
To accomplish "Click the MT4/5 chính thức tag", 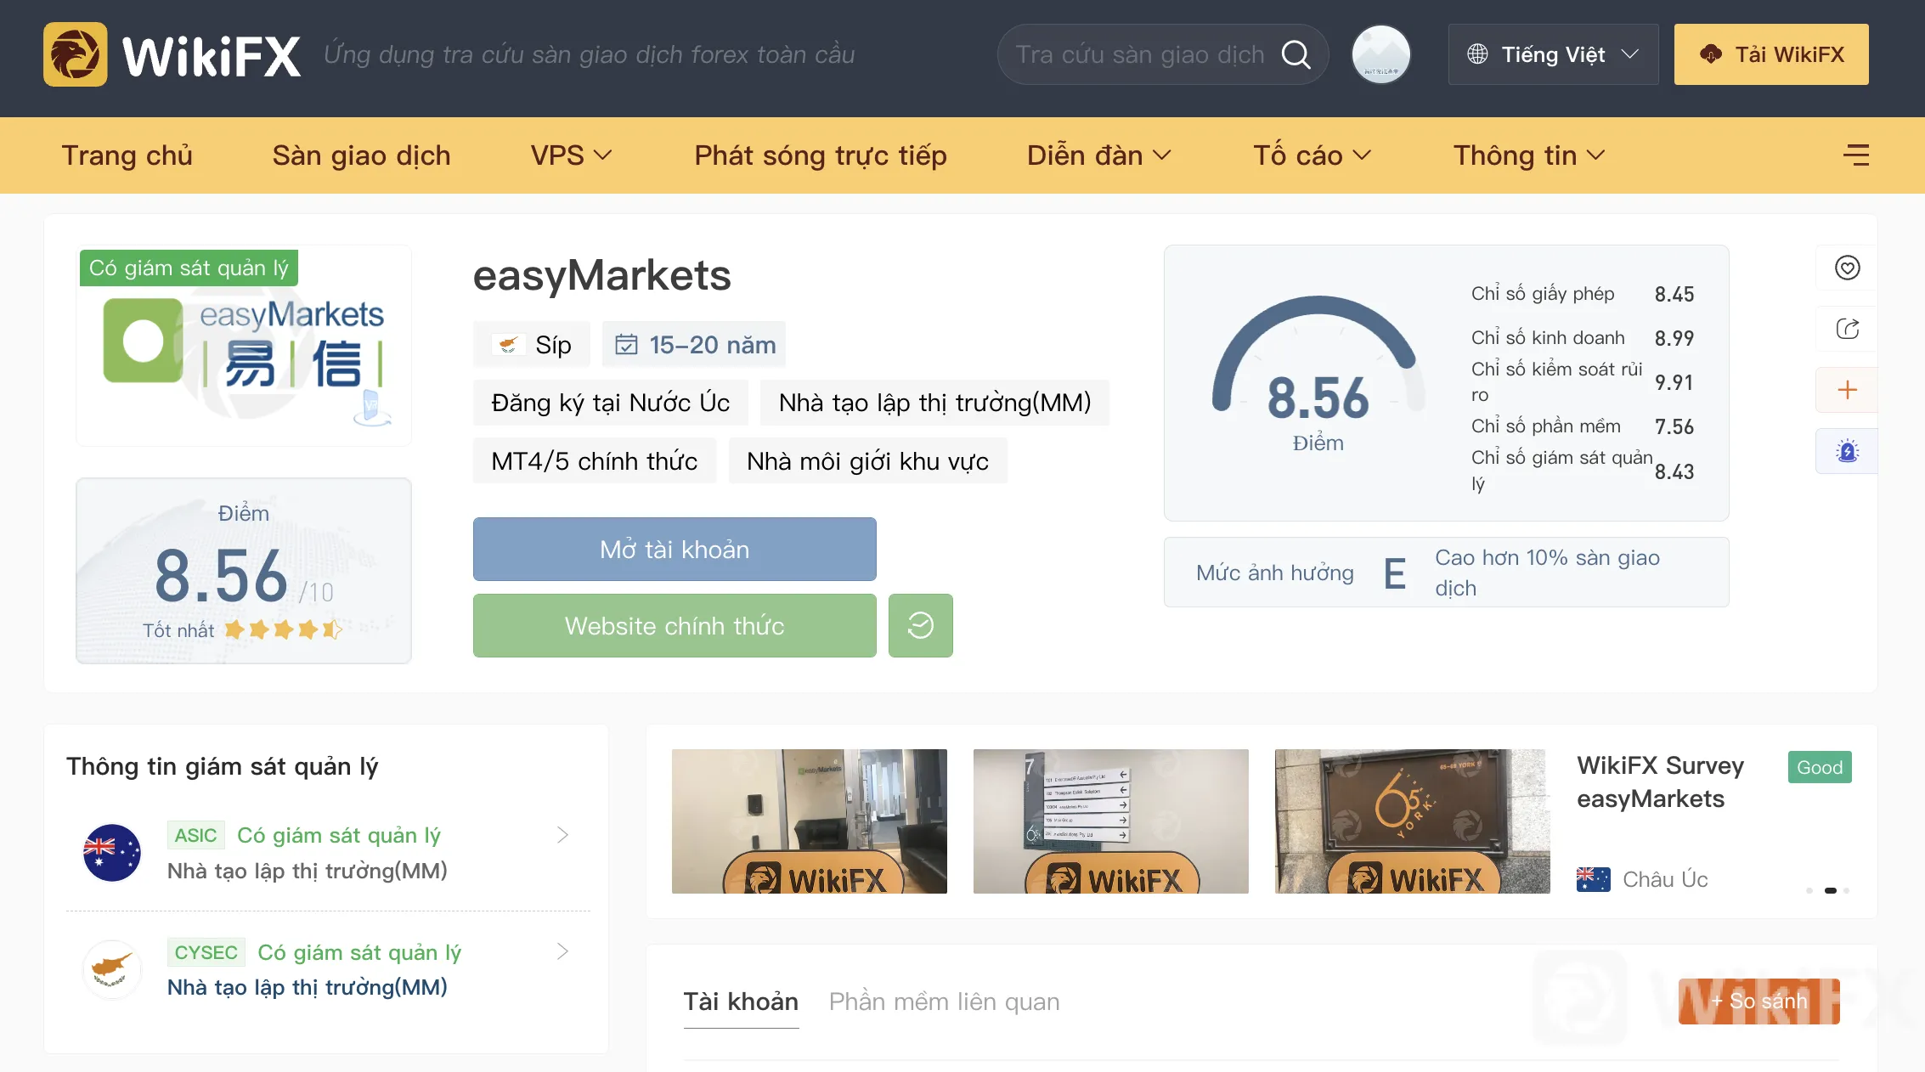I will (595, 460).
